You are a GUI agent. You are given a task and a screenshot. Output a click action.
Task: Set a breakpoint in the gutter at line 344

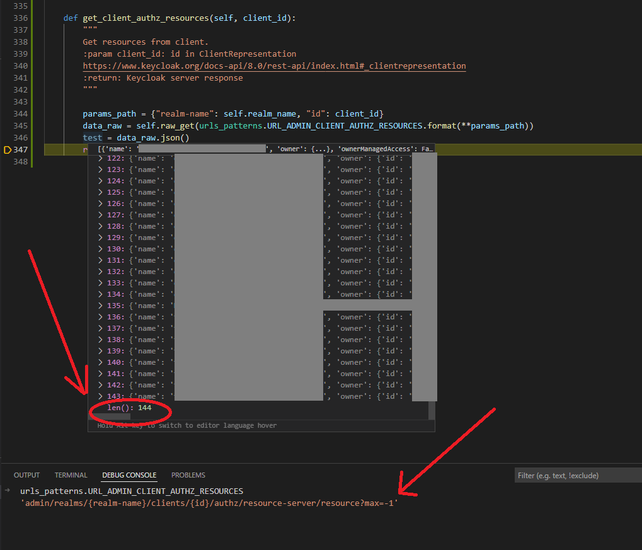pos(9,113)
